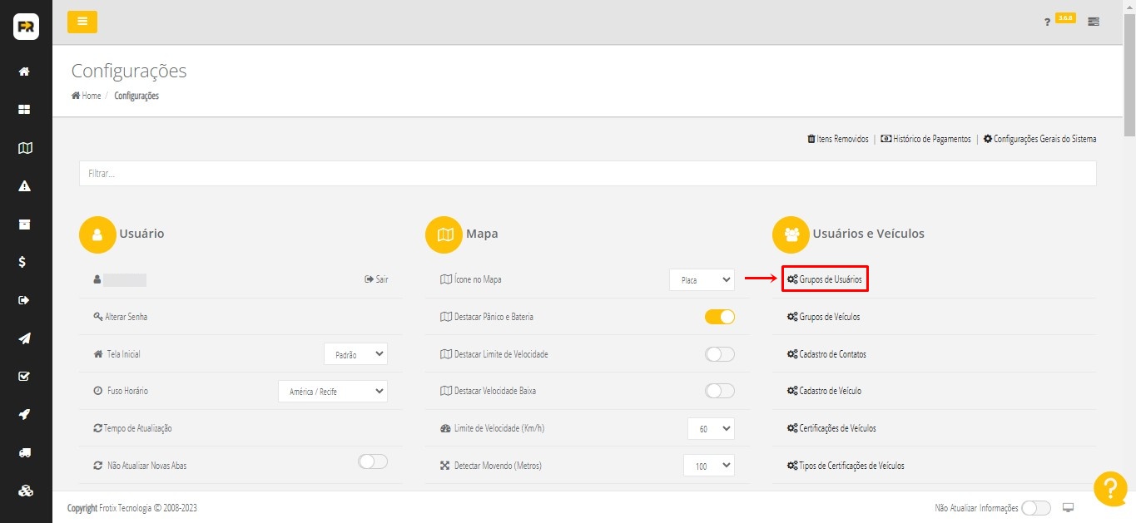This screenshot has width=1136, height=523.
Task: Toggle Não Atualizar Novas Abas switch
Action: [372, 461]
